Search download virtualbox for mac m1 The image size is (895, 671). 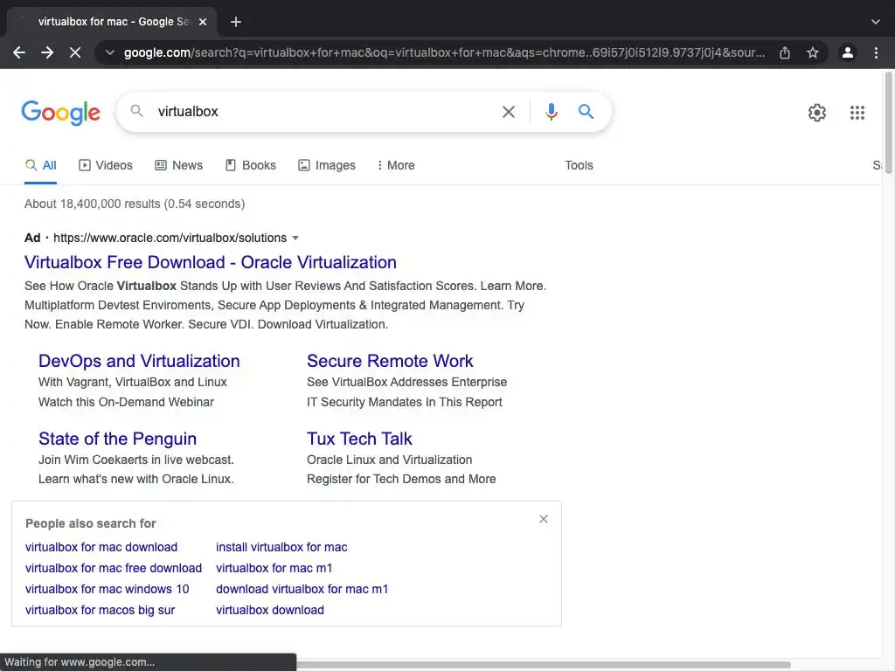coord(302,590)
